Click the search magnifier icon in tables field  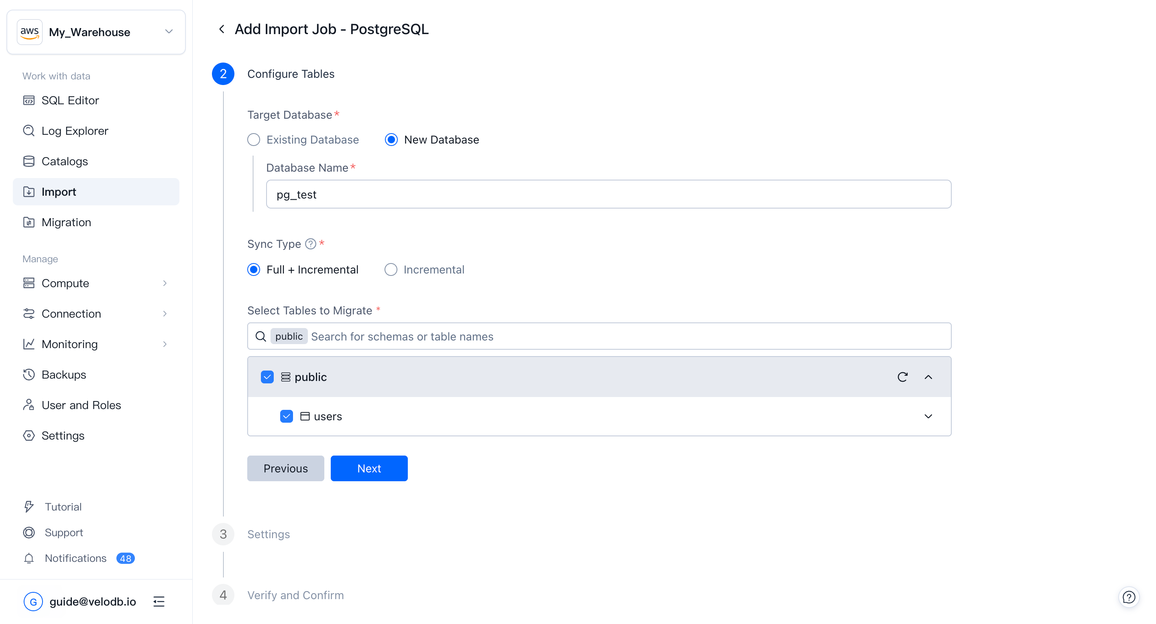[x=261, y=336]
